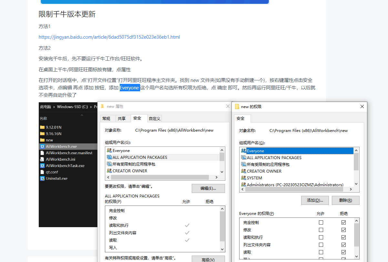The image size is (388, 262).
Task: Click Everyone user icon in new 属性 list
Action: (x=109, y=151)
